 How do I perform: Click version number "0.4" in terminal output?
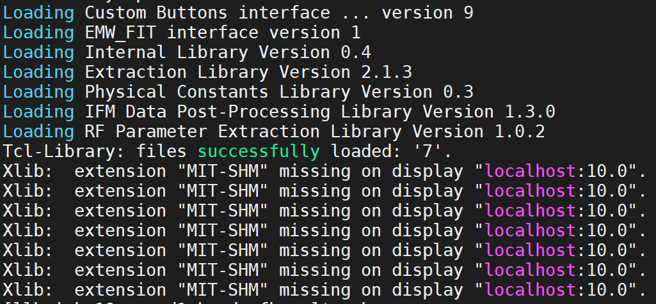point(356,52)
